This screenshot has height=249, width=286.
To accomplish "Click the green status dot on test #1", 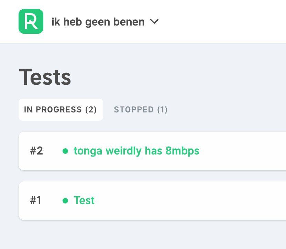I will [x=65, y=201].
